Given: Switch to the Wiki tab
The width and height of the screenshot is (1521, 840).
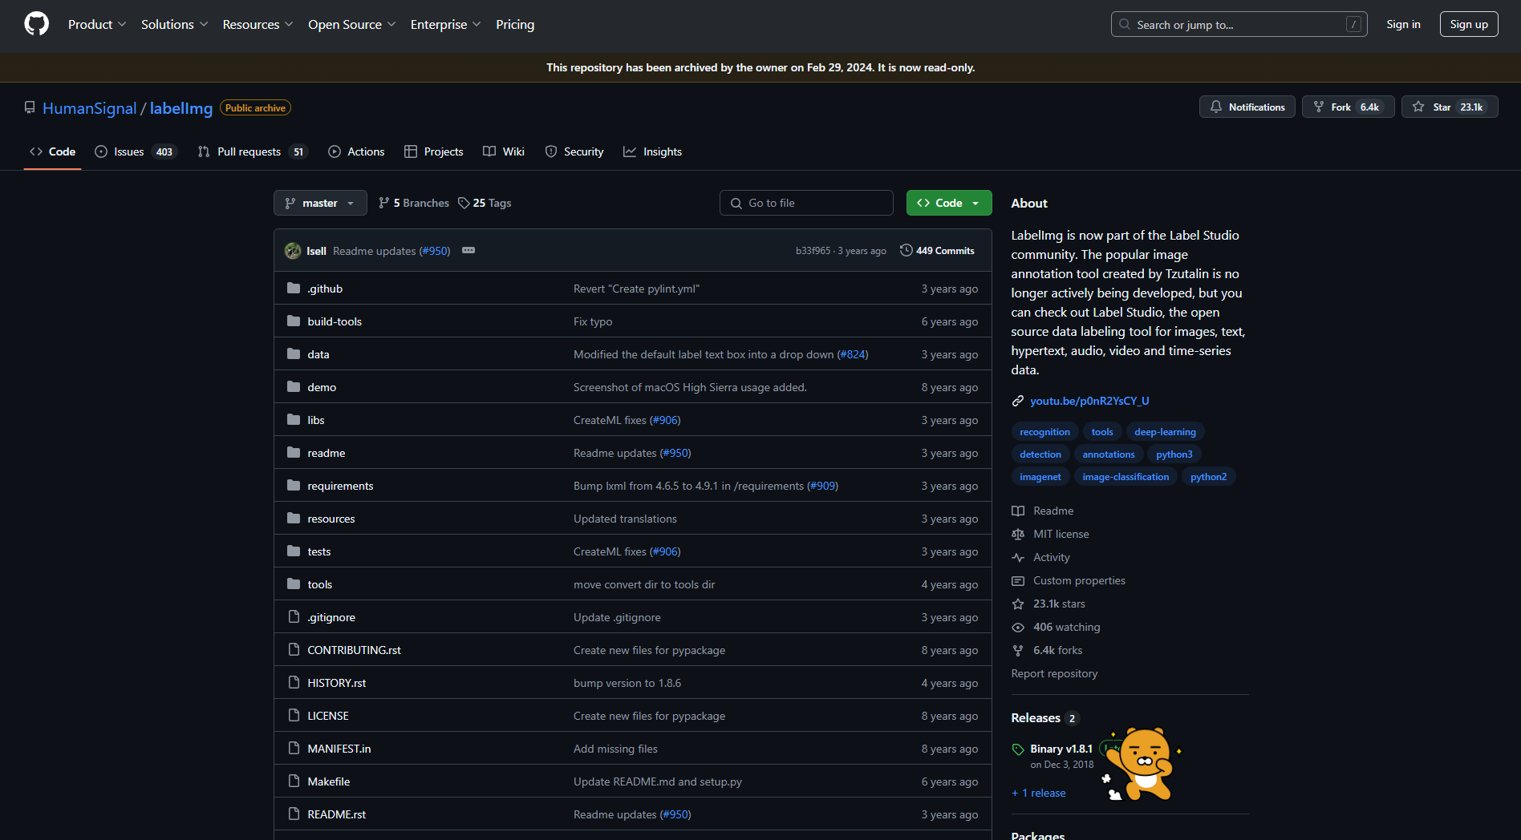Looking at the screenshot, I should coord(504,151).
